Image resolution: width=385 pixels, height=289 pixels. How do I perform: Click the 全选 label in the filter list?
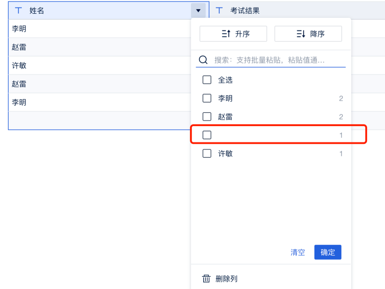[x=225, y=80]
